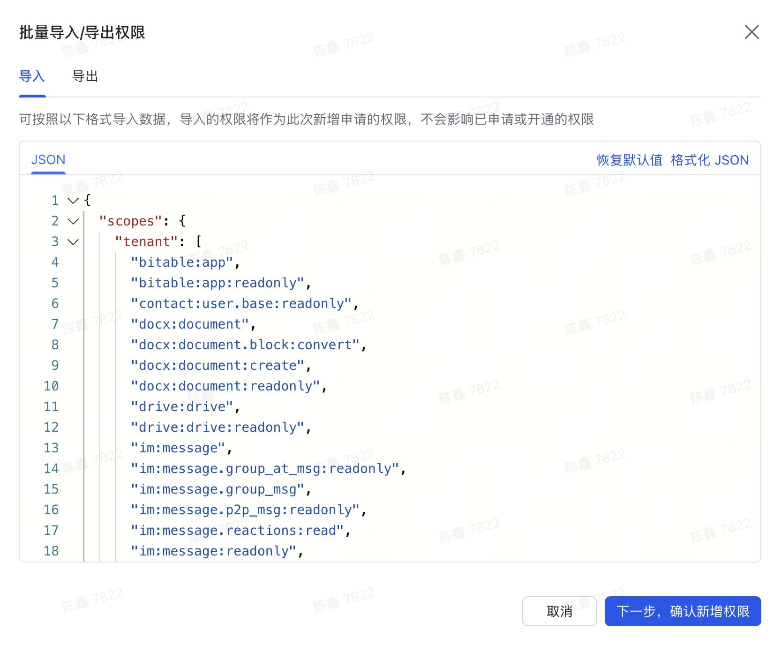Click line number 10 in the editor

[x=52, y=386]
